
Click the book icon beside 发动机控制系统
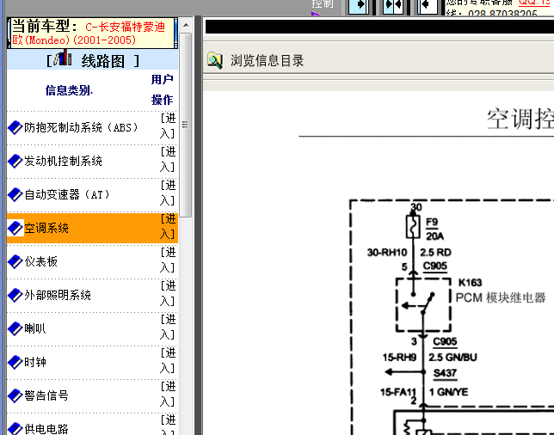[15, 161]
